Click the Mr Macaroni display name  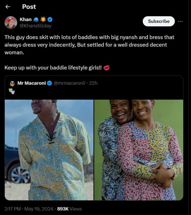32,83
